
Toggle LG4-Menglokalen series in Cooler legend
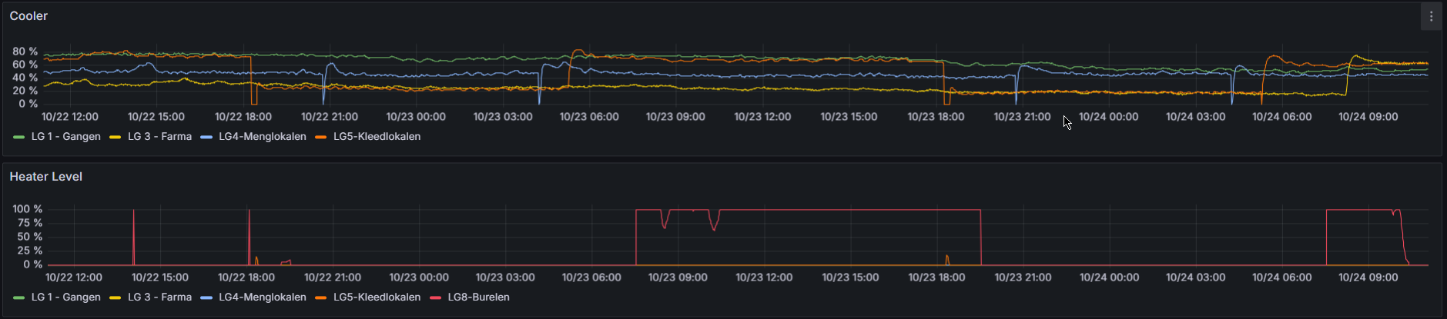262,137
